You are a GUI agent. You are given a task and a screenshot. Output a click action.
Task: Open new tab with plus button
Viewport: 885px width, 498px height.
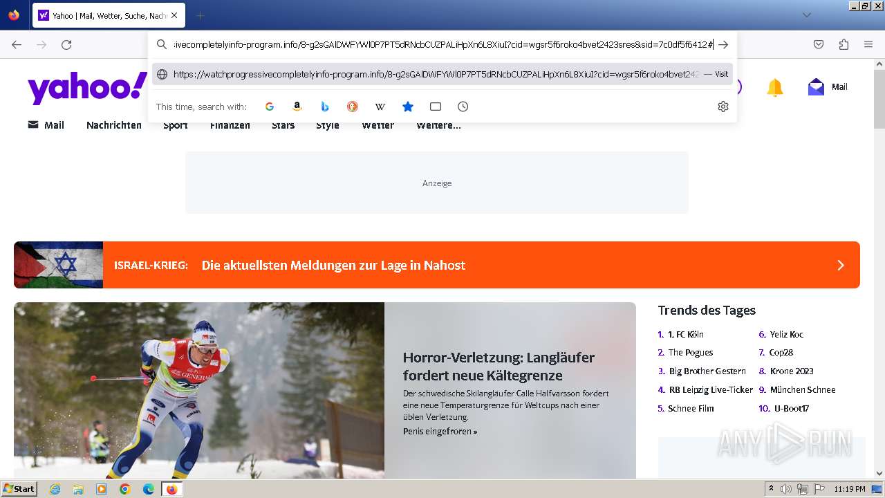tap(200, 15)
